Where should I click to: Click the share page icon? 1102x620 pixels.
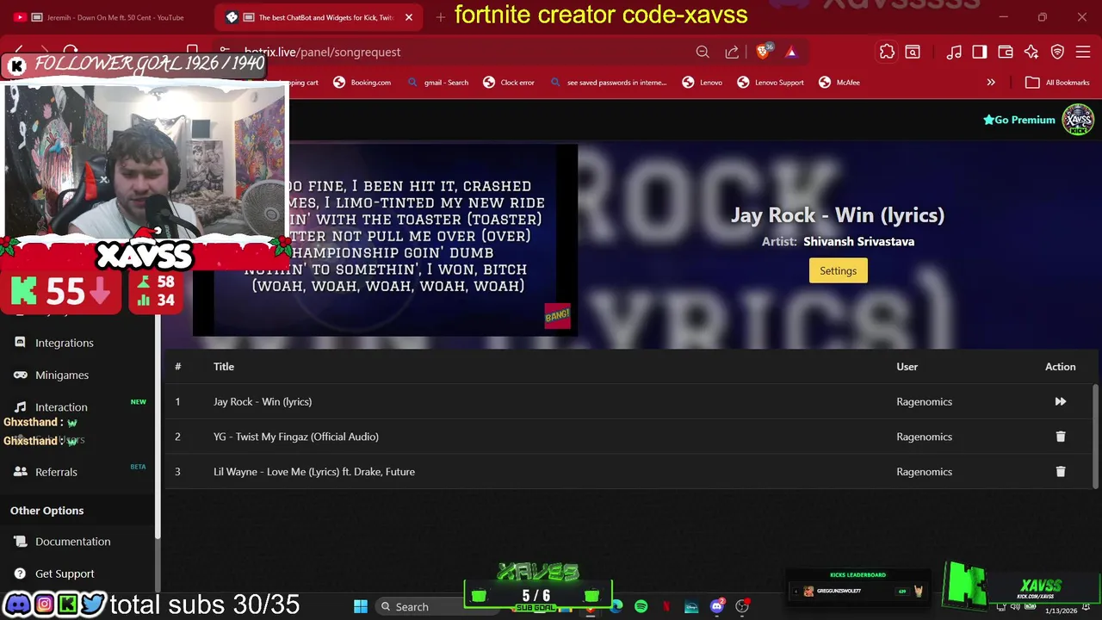(x=732, y=52)
